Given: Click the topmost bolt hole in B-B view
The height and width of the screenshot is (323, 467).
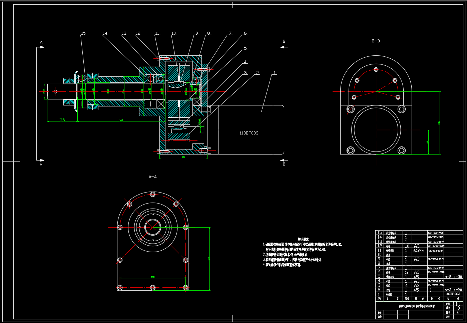Looking at the screenshot, I should coord(376,69).
